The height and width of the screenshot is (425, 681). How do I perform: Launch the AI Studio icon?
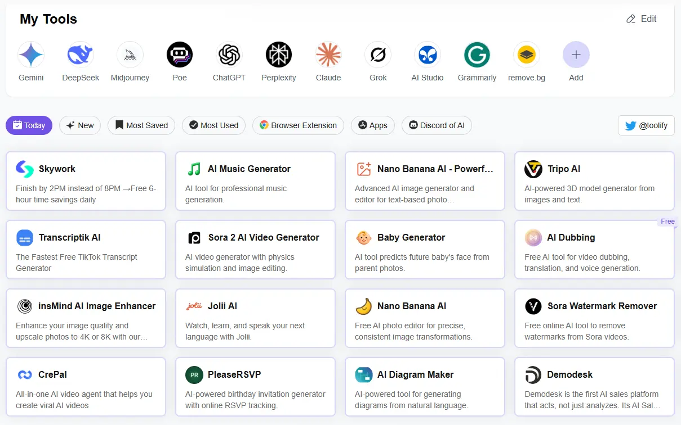428,55
